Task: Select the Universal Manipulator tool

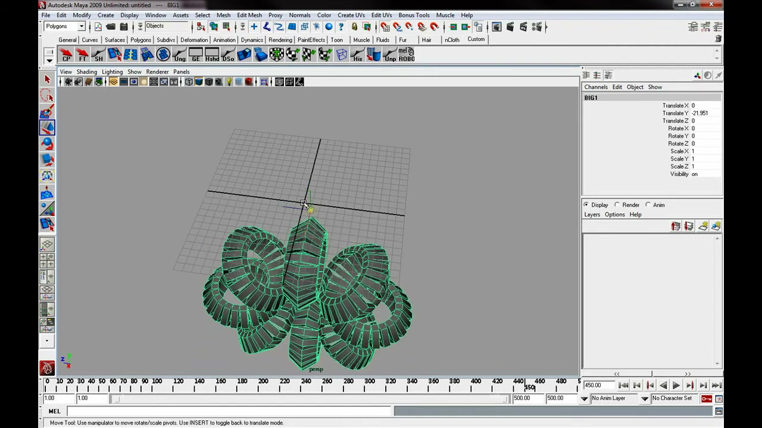Action: point(47,176)
